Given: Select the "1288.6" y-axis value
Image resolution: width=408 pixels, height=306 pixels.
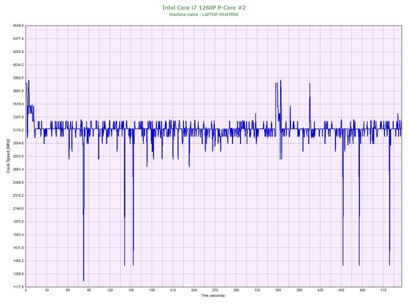Looking at the screenshot, I should pos(18,274).
